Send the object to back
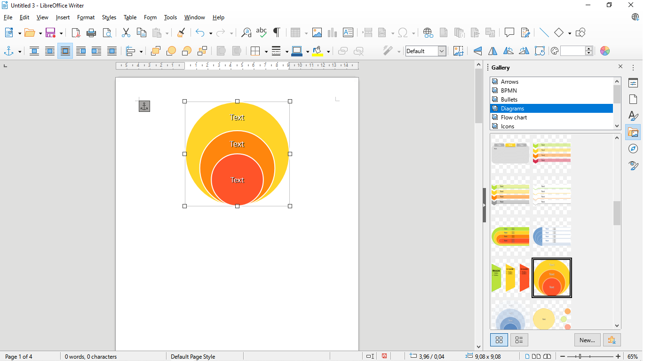Viewport: 652px width, 361px height. pyautogui.click(x=202, y=51)
